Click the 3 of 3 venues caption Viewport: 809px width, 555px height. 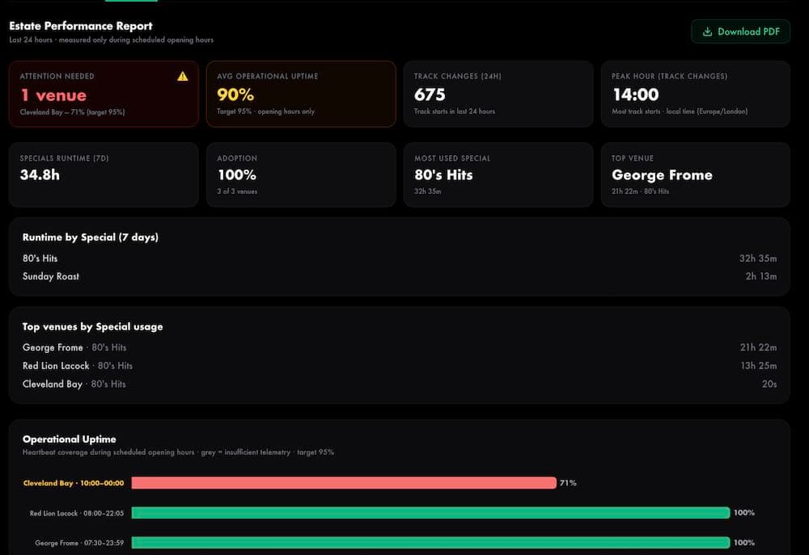coord(237,191)
